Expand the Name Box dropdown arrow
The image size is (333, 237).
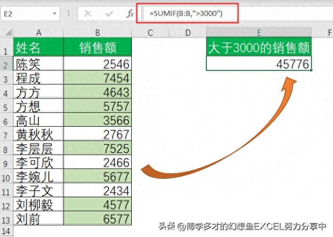[55, 14]
